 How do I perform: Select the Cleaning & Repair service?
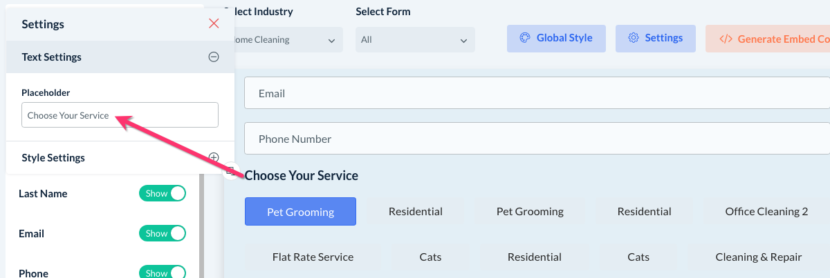[x=758, y=257]
